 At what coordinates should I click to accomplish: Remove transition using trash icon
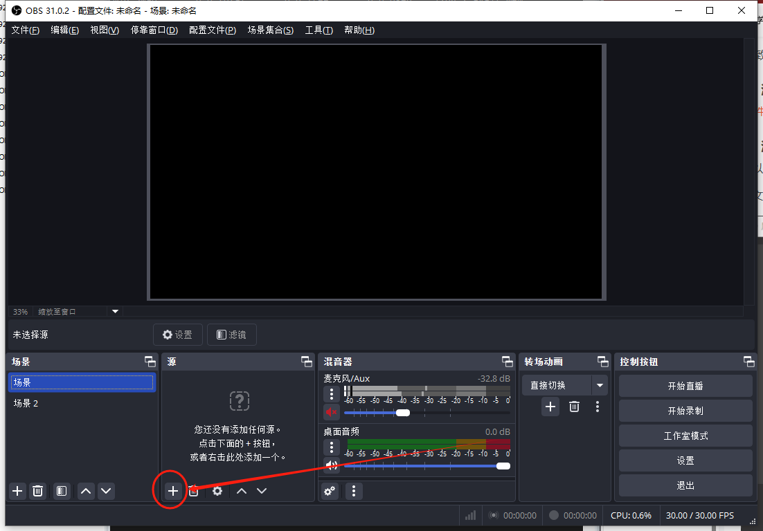coord(574,407)
